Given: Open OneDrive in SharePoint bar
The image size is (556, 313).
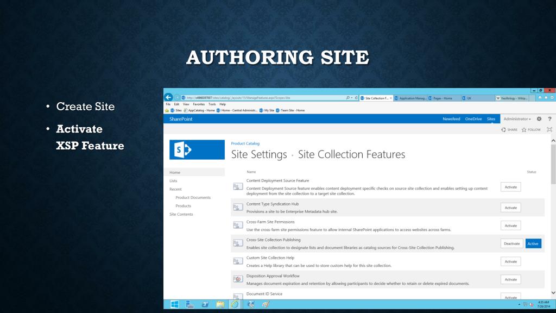Looking at the screenshot, I should pos(473,119).
